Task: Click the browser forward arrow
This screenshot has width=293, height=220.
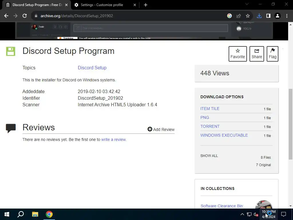Action: tap(15, 16)
